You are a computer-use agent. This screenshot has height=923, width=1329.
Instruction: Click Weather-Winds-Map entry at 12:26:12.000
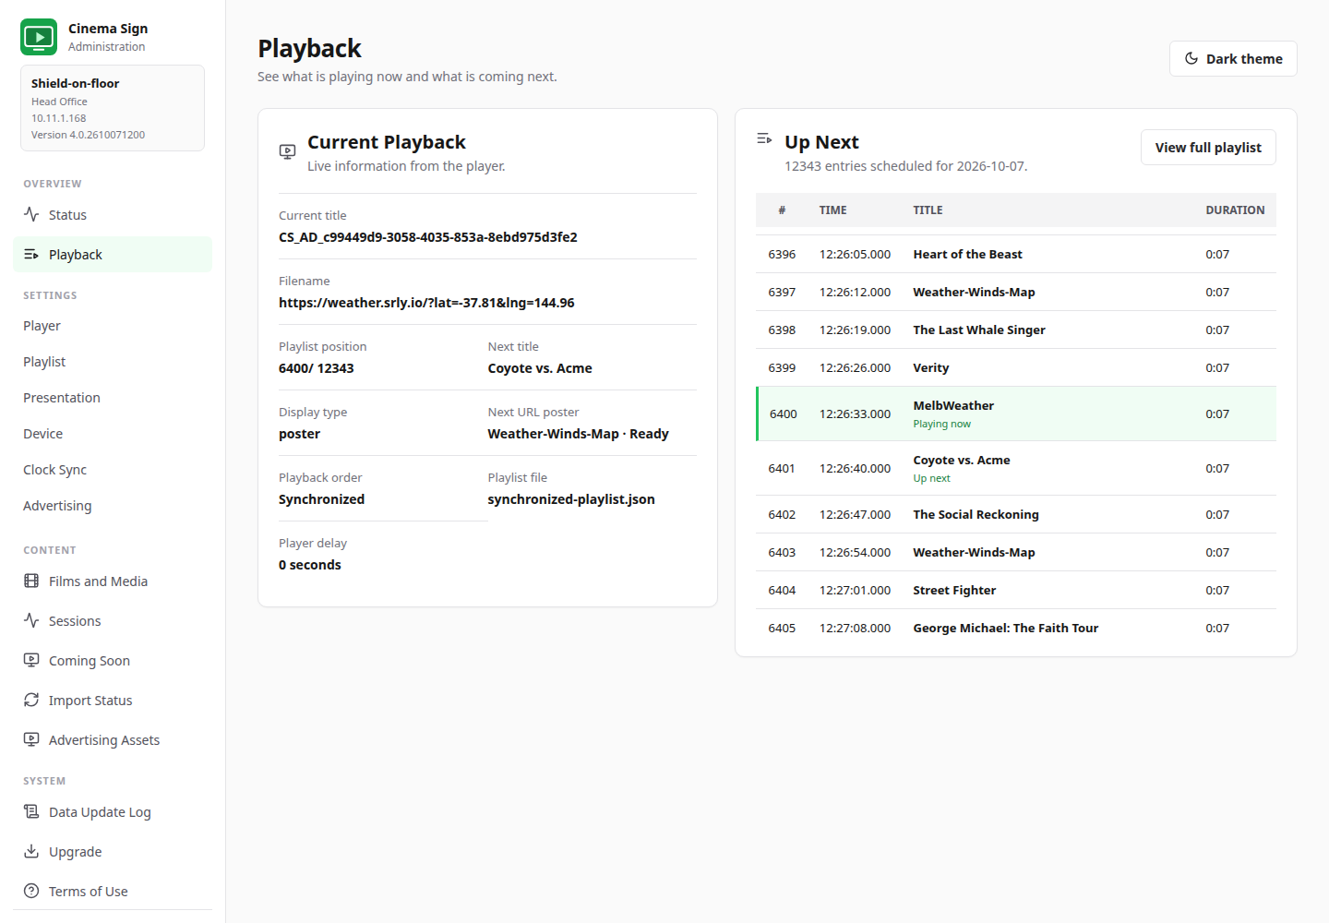pyautogui.click(x=1016, y=292)
